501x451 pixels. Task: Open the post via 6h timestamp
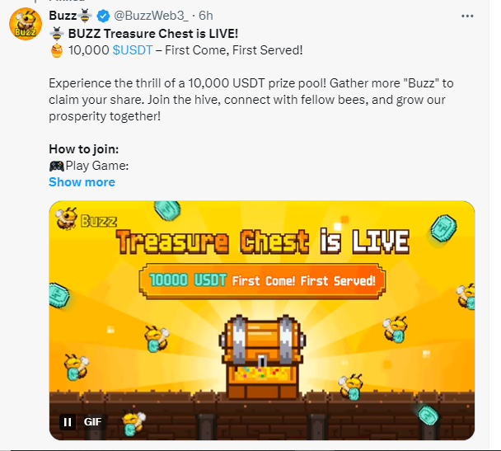coord(206,16)
